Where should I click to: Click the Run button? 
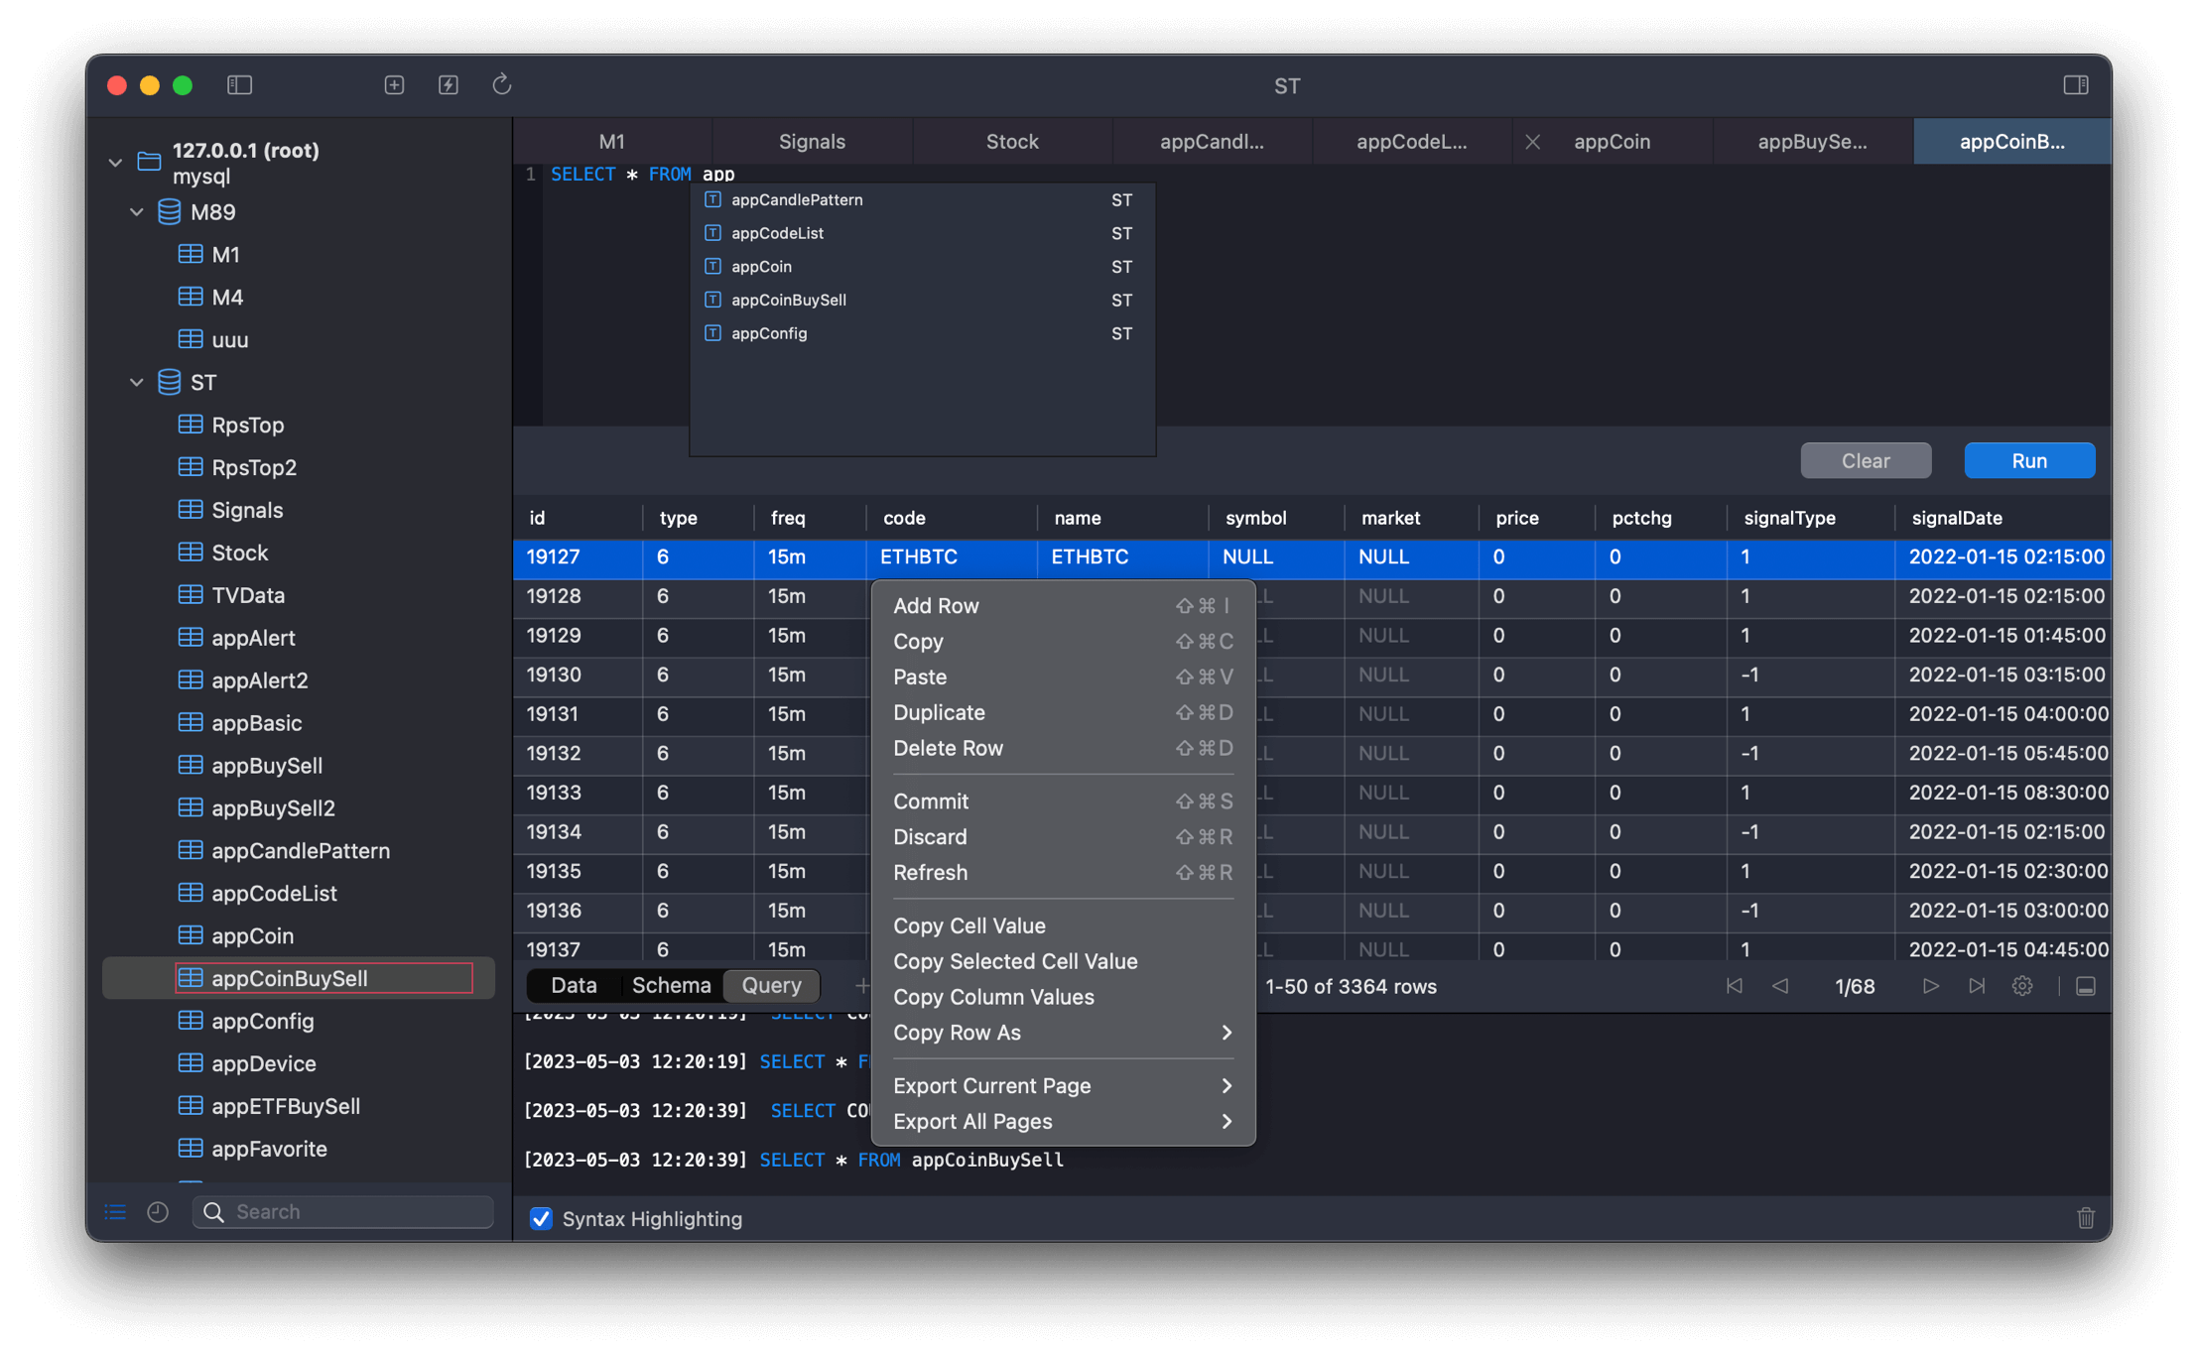tap(2029, 460)
